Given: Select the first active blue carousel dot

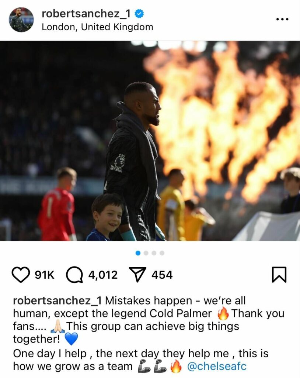Looking at the screenshot, I should pos(138,253).
